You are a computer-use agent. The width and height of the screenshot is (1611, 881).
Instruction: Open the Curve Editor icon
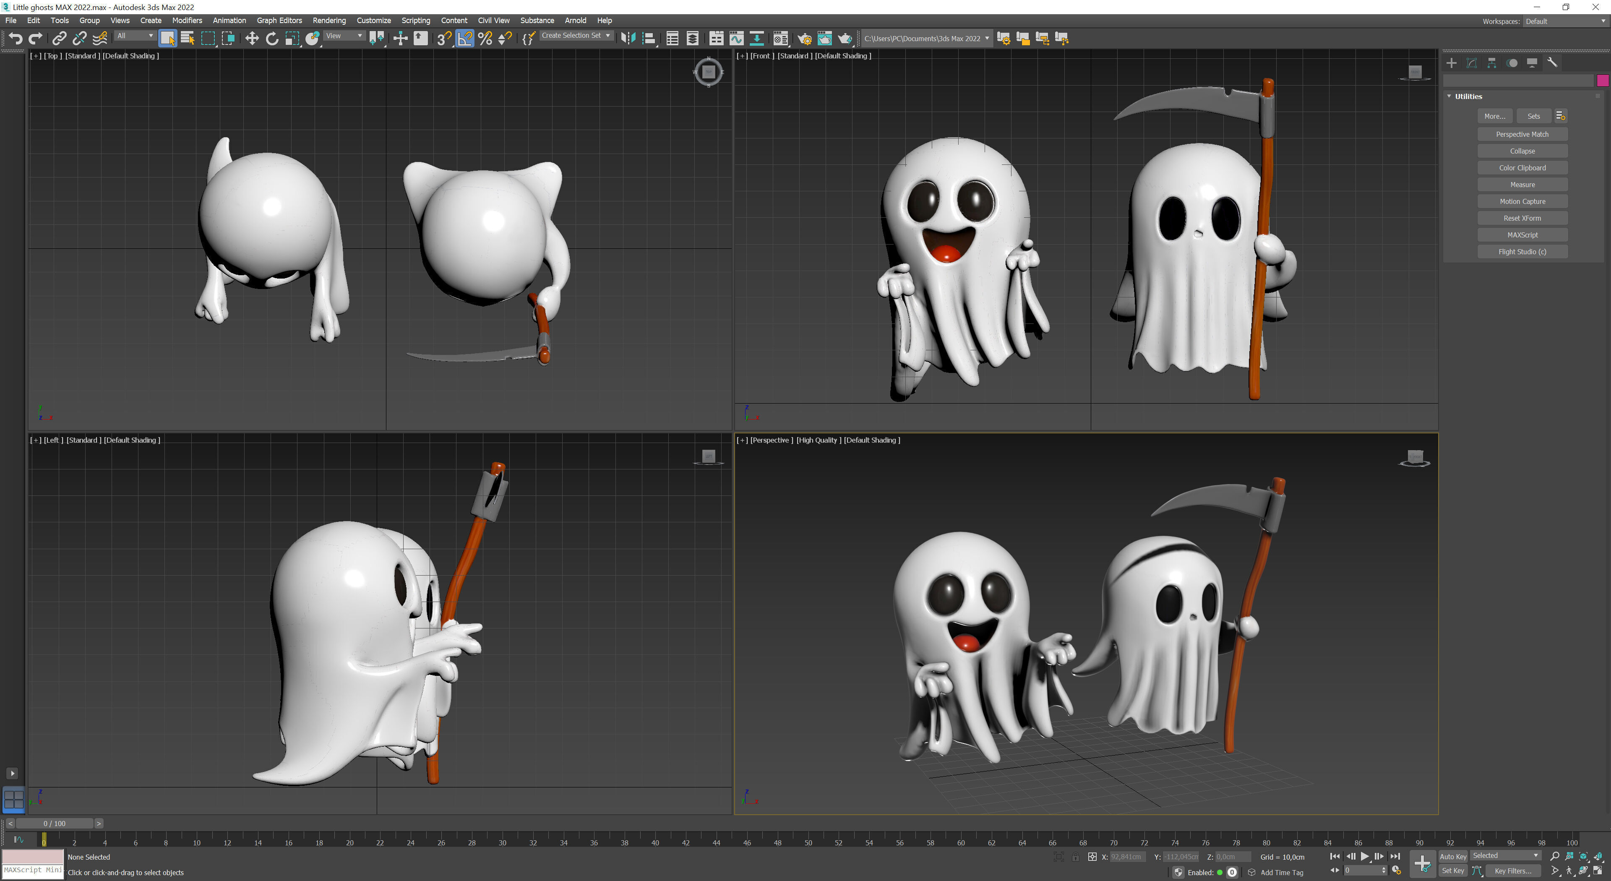(737, 39)
